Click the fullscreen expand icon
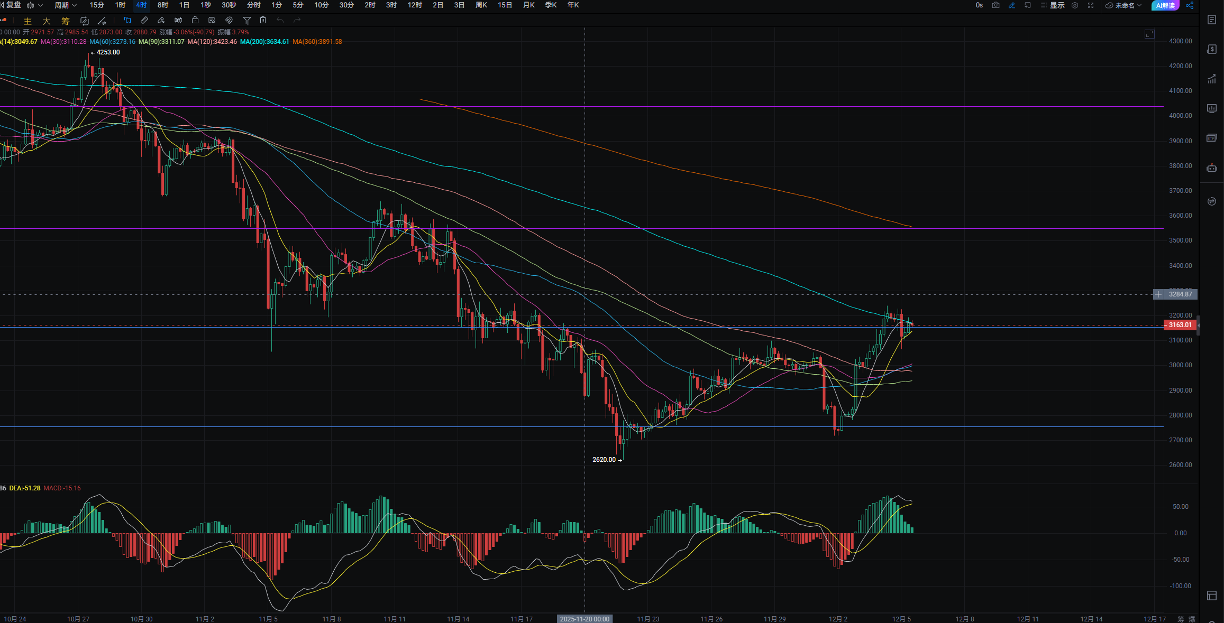 point(1091,5)
